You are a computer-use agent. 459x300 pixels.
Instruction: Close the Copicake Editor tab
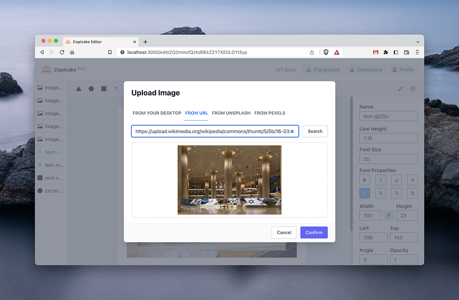pos(134,42)
